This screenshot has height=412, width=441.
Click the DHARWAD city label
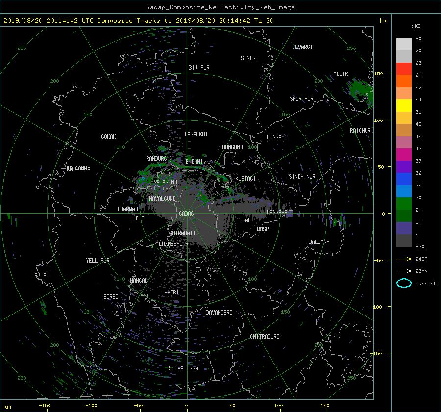coord(128,209)
